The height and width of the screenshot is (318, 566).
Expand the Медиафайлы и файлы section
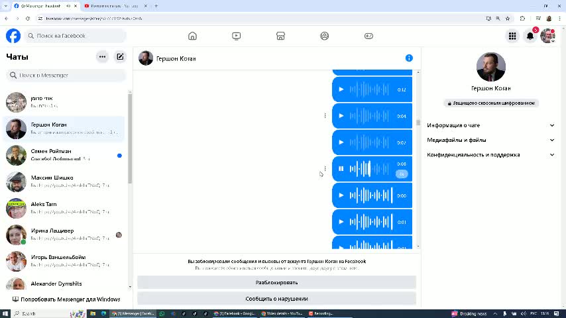click(490, 140)
